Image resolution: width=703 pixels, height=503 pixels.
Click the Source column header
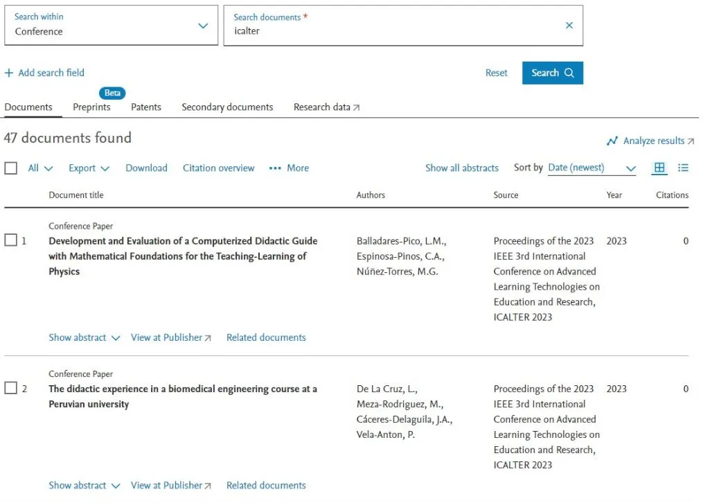point(506,195)
